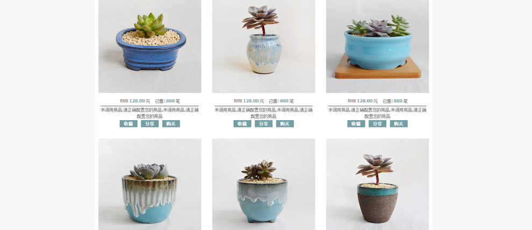The height and width of the screenshot is (230, 532).
Task: Click 分享 under the striped ceramic vase
Action: (x=264, y=124)
